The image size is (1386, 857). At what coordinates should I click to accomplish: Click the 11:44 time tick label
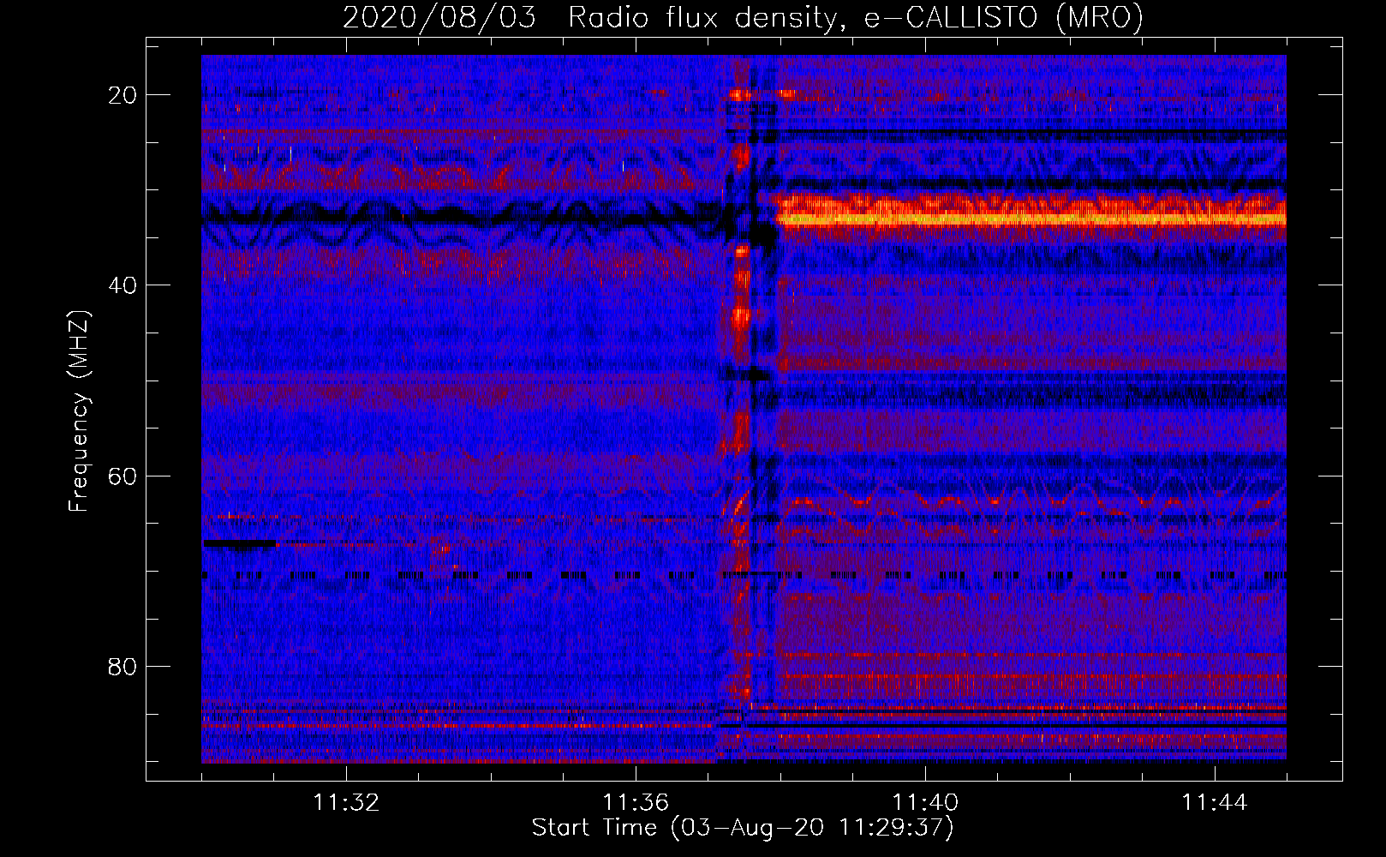pyautogui.click(x=1215, y=803)
